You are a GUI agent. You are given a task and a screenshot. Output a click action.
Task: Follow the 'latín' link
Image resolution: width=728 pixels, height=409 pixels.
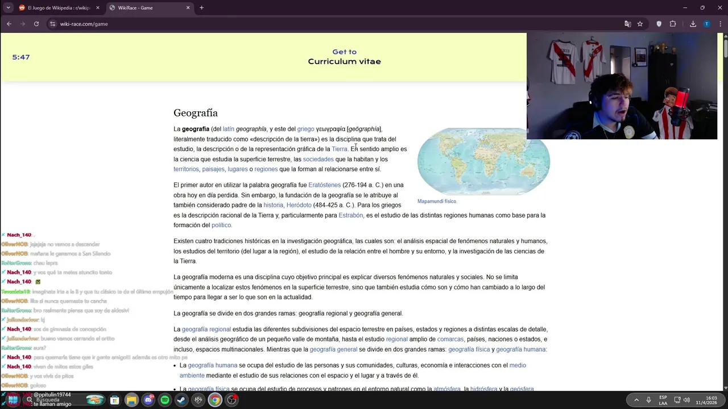coord(228,129)
